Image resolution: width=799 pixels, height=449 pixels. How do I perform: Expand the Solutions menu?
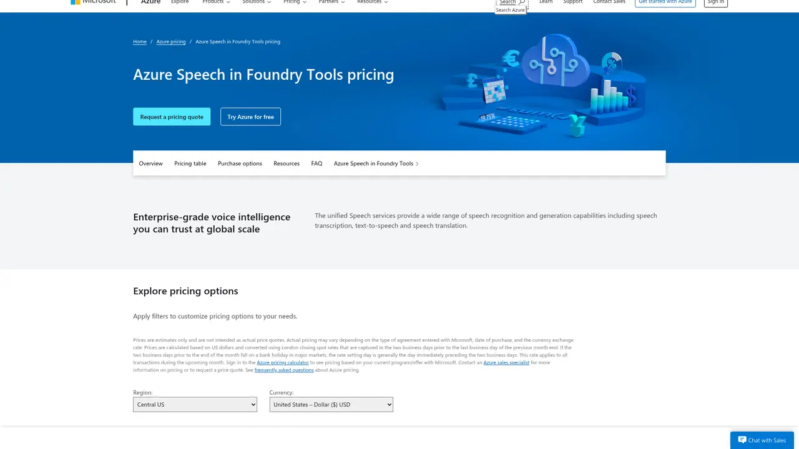[x=257, y=2]
